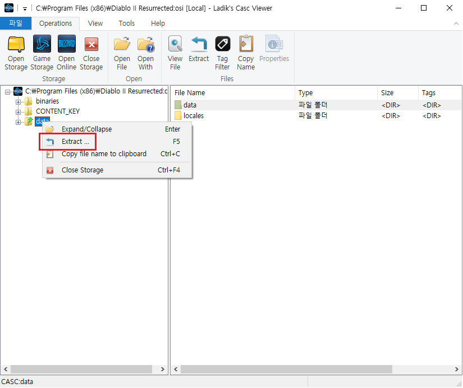Click tree panel right scroll arrow
Viewport: 463px width, 388px height.
[x=162, y=369]
